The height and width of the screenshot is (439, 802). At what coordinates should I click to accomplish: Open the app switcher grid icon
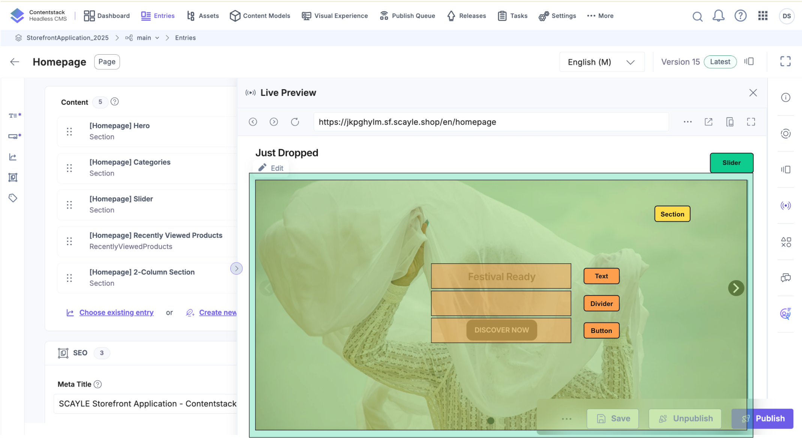click(763, 16)
